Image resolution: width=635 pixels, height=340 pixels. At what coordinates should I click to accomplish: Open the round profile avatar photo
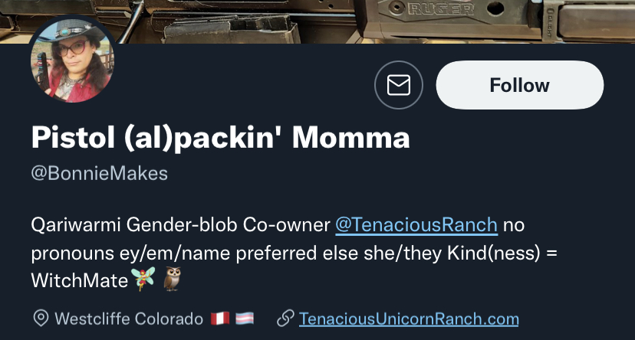[73, 60]
